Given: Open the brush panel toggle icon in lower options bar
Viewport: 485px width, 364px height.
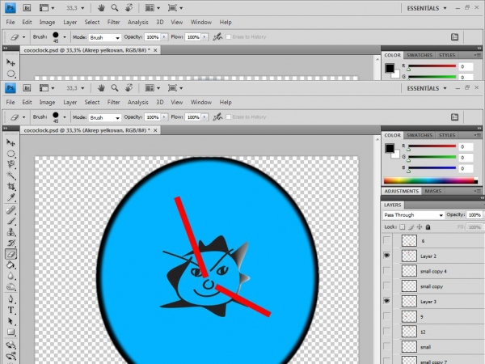Looking at the screenshot, I should point(454,117).
